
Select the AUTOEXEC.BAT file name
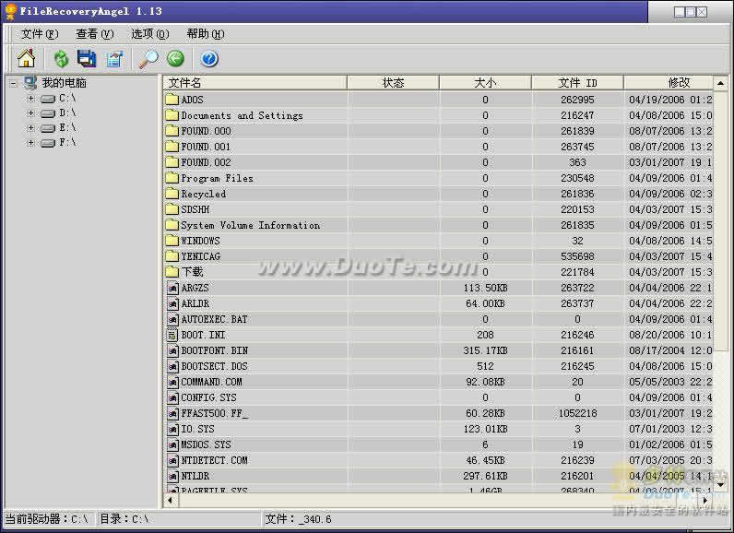coord(215,319)
